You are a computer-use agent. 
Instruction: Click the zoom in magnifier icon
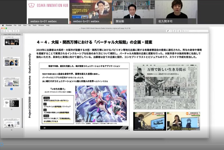tap(13, 31)
